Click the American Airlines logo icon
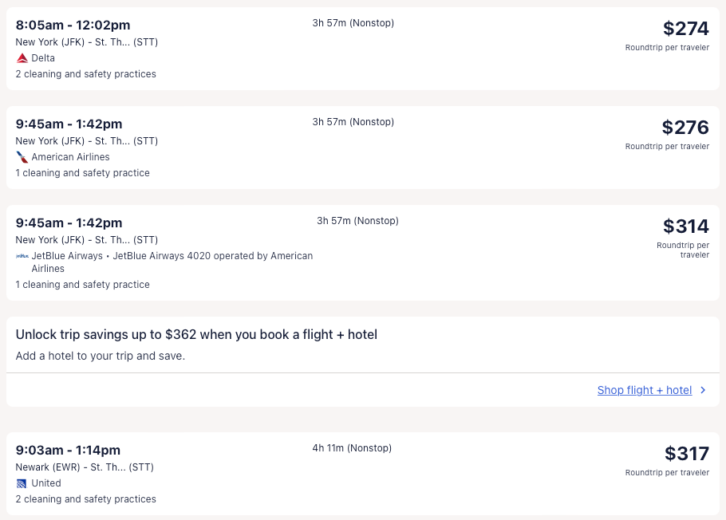 coord(22,157)
